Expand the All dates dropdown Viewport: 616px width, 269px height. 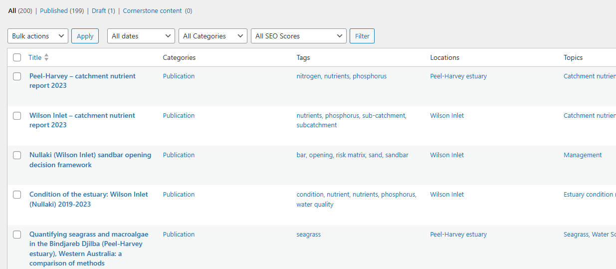click(x=141, y=36)
